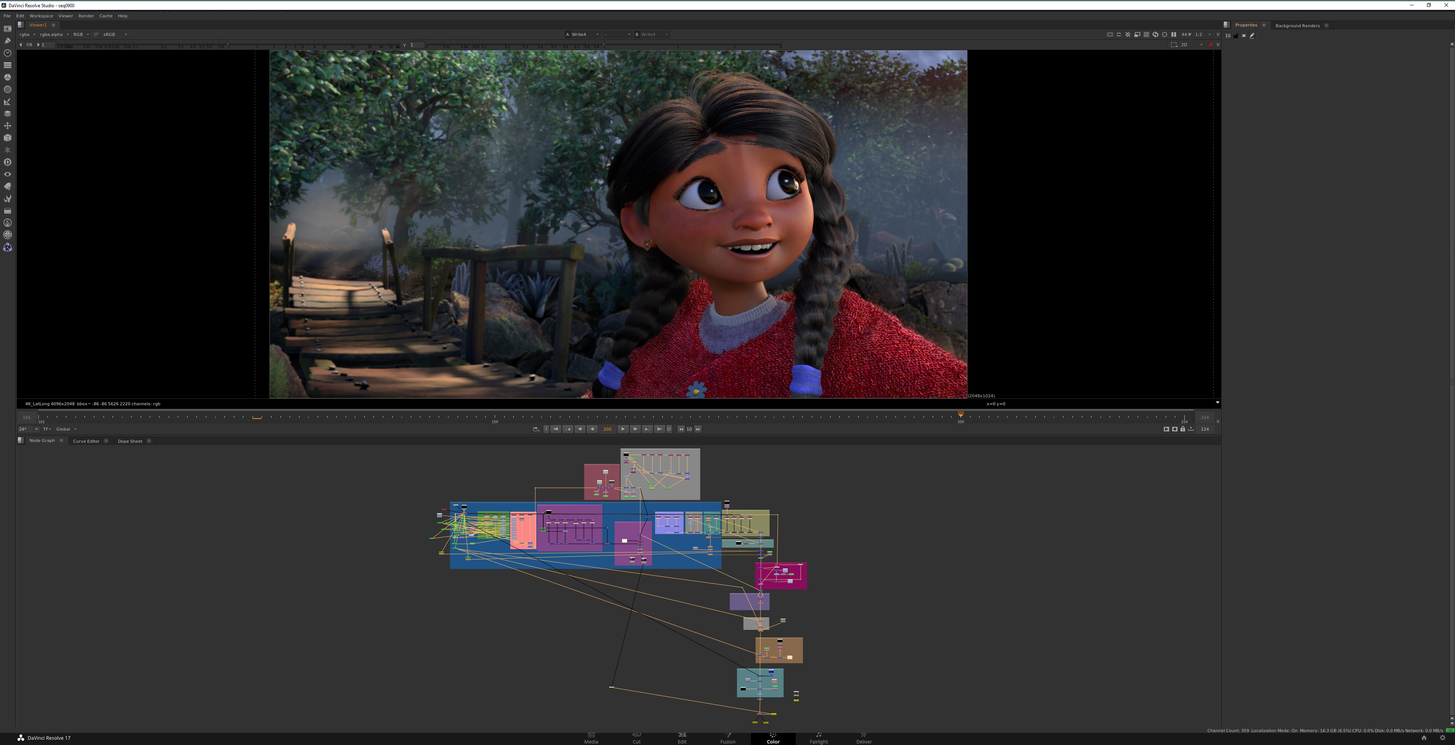The height and width of the screenshot is (745, 1455).
Task: Open the Render menu
Action: [x=86, y=16]
